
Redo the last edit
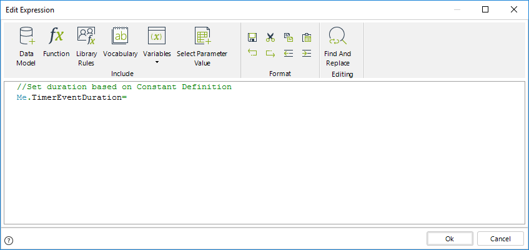pos(270,53)
